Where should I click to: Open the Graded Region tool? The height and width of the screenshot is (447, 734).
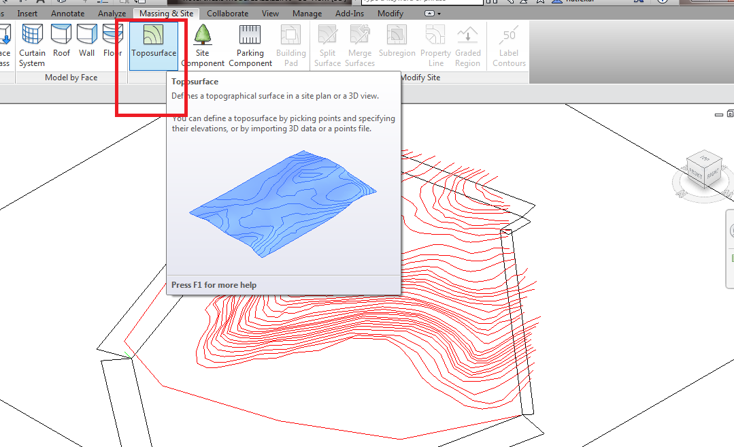coord(467,44)
